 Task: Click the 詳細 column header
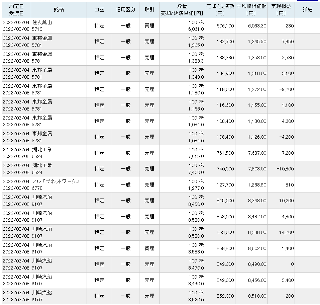point(307,10)
